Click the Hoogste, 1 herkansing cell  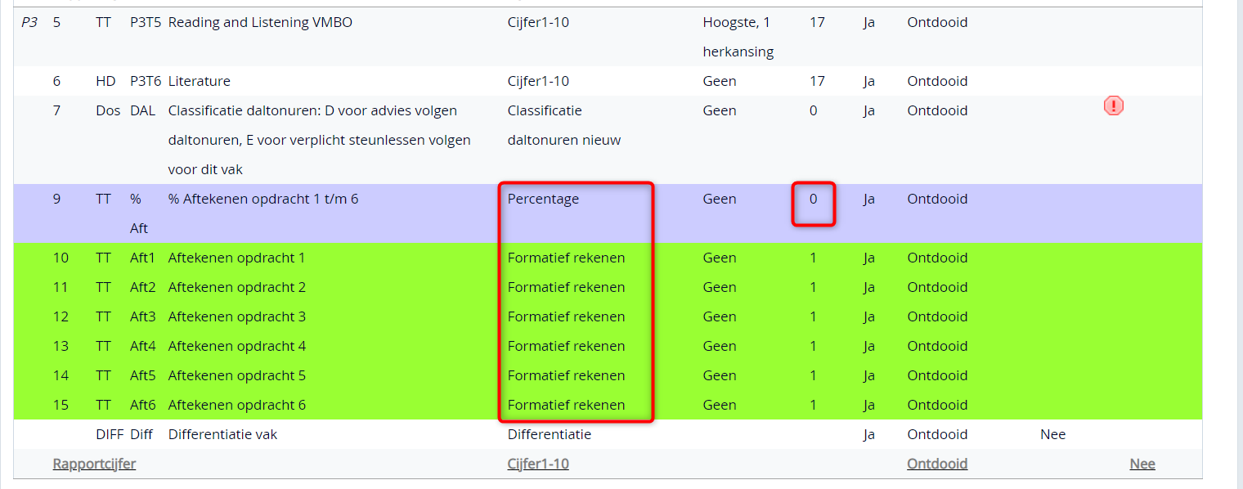click(738, 37)
